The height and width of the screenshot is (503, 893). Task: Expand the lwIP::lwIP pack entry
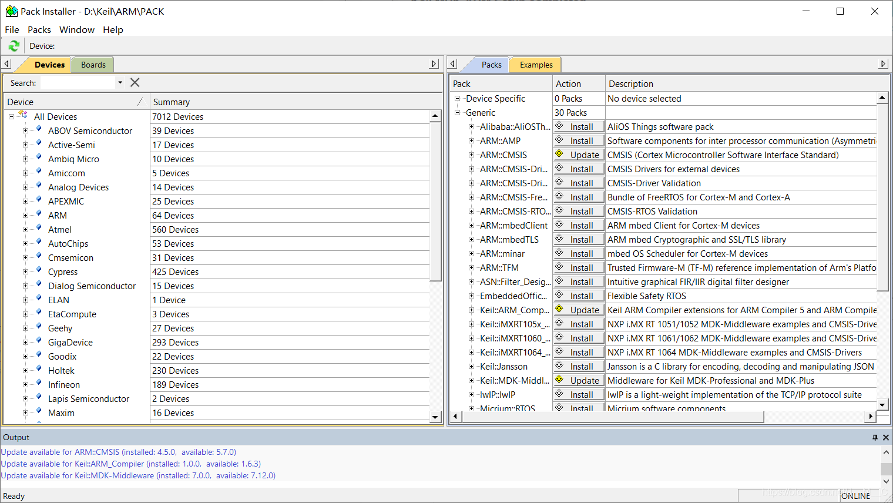471,395
